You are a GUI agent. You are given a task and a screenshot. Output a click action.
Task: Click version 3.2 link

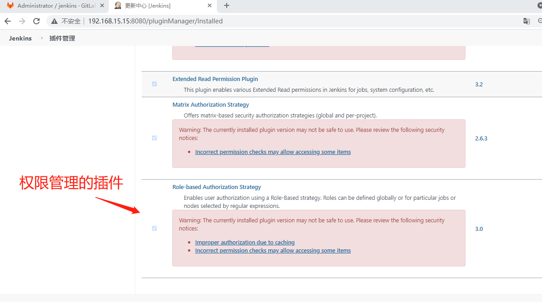(479, 85)
